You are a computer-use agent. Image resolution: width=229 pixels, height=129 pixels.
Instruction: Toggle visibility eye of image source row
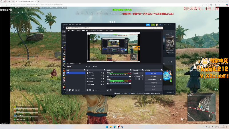(101, 73)
